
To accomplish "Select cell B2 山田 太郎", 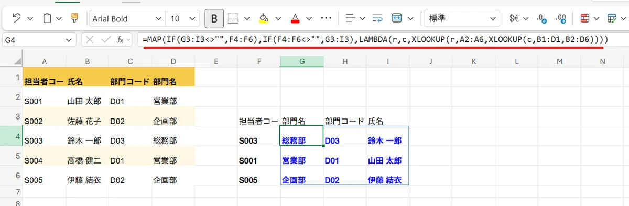I will (x=88, y=97).
